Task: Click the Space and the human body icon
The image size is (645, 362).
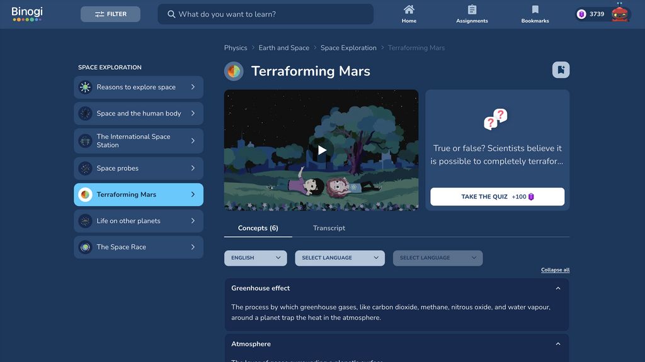Action: [85, 113]
